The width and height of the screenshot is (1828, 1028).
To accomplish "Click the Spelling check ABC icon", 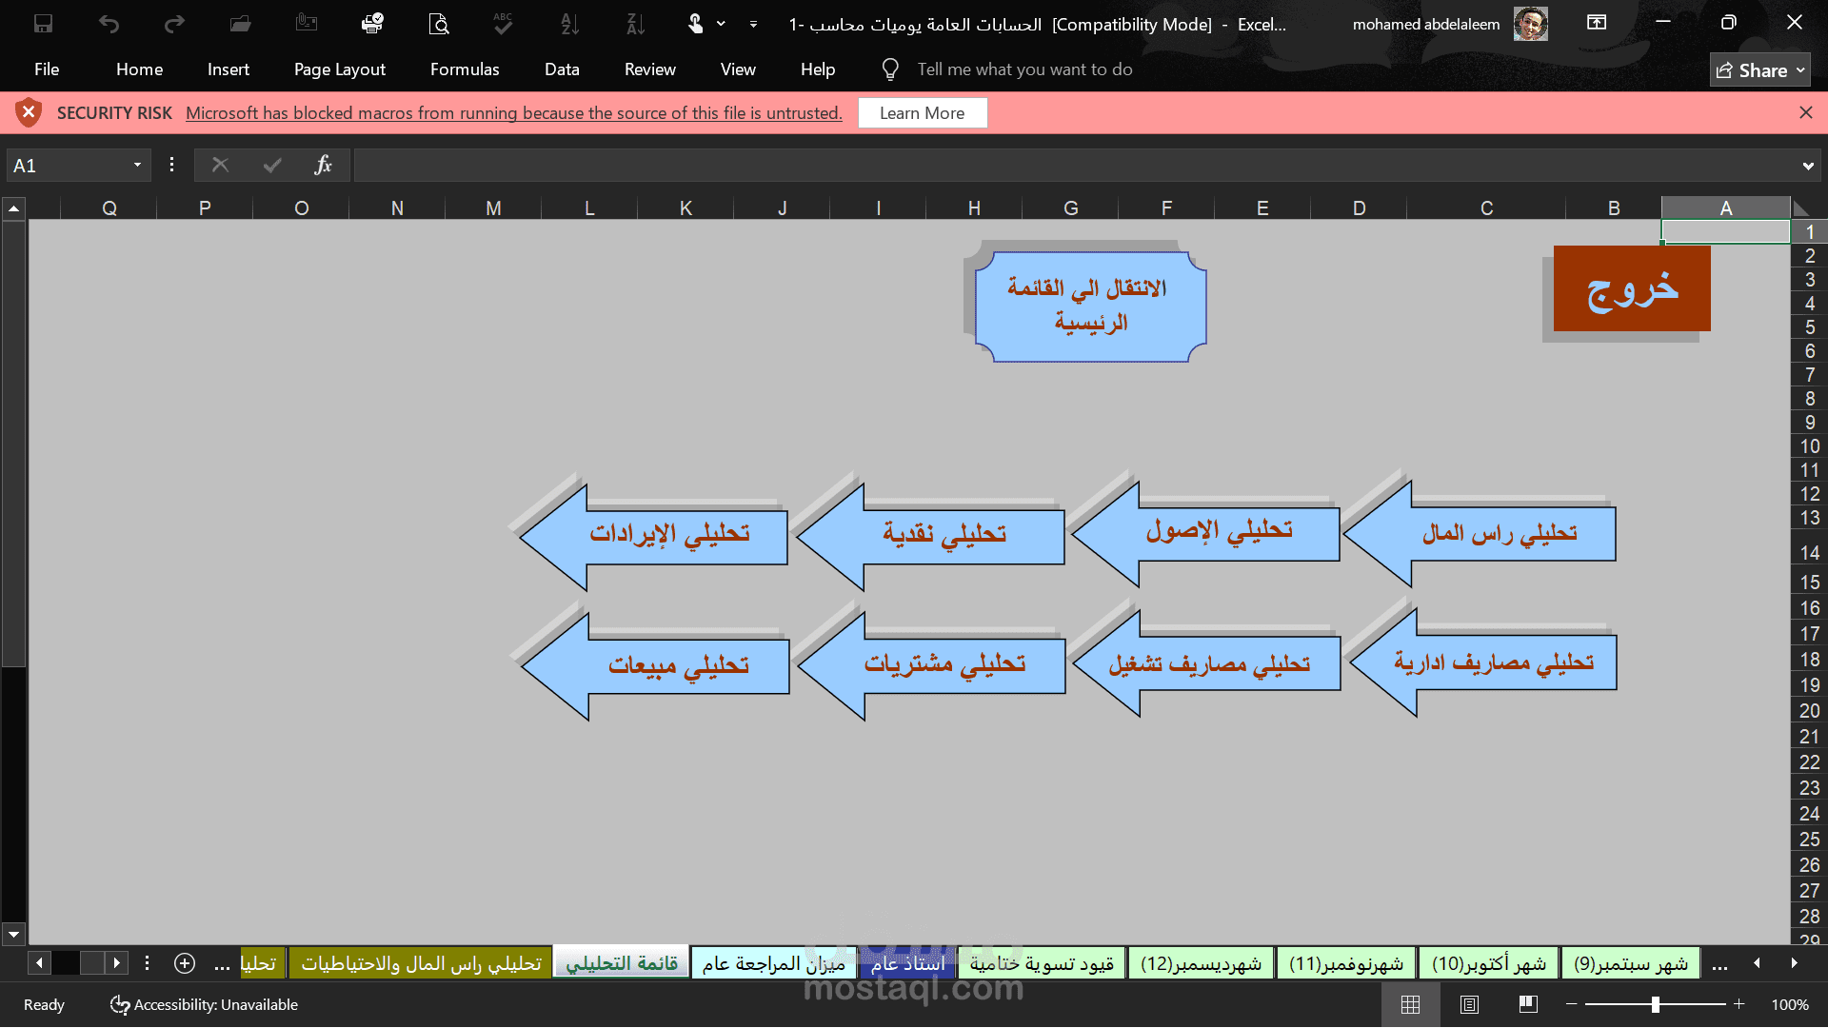I will click(504, 24).
